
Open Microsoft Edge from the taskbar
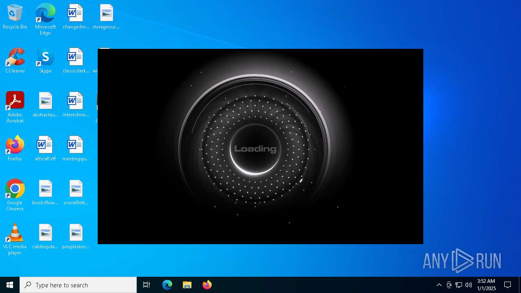click(167, 285)
